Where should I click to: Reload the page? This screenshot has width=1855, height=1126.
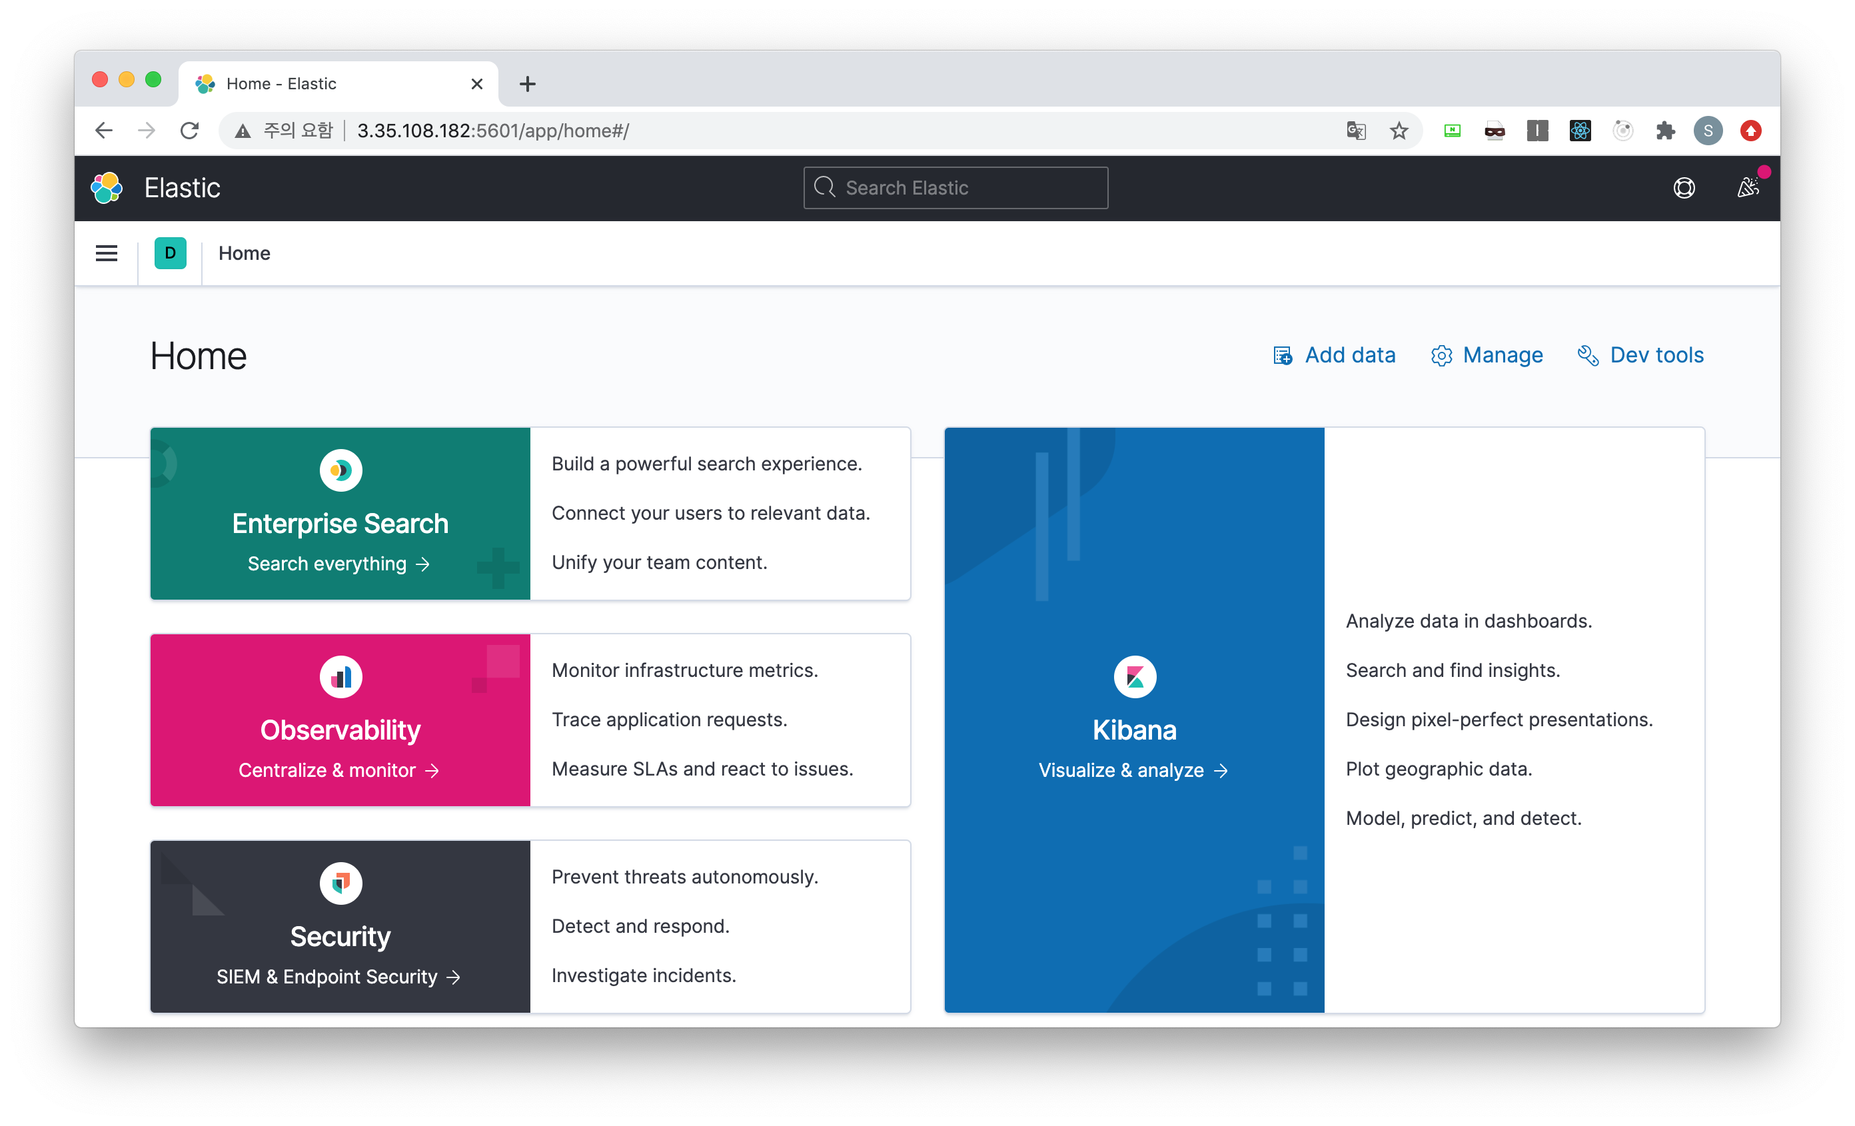(190, 131)
